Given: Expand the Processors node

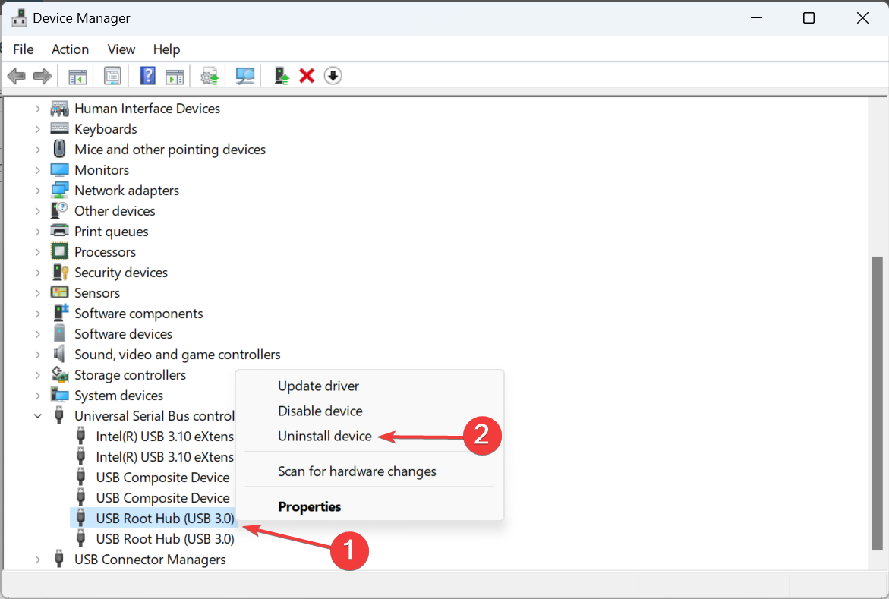Looking at the screenshot, I should tap(37, 251).
